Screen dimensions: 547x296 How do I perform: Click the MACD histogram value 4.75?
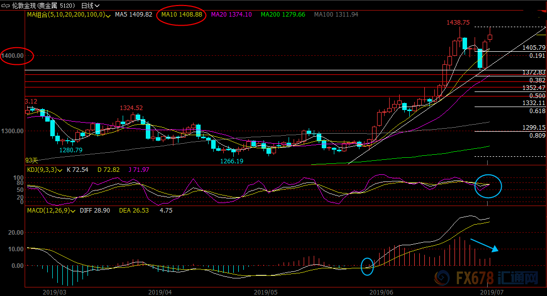coord(166,211)
